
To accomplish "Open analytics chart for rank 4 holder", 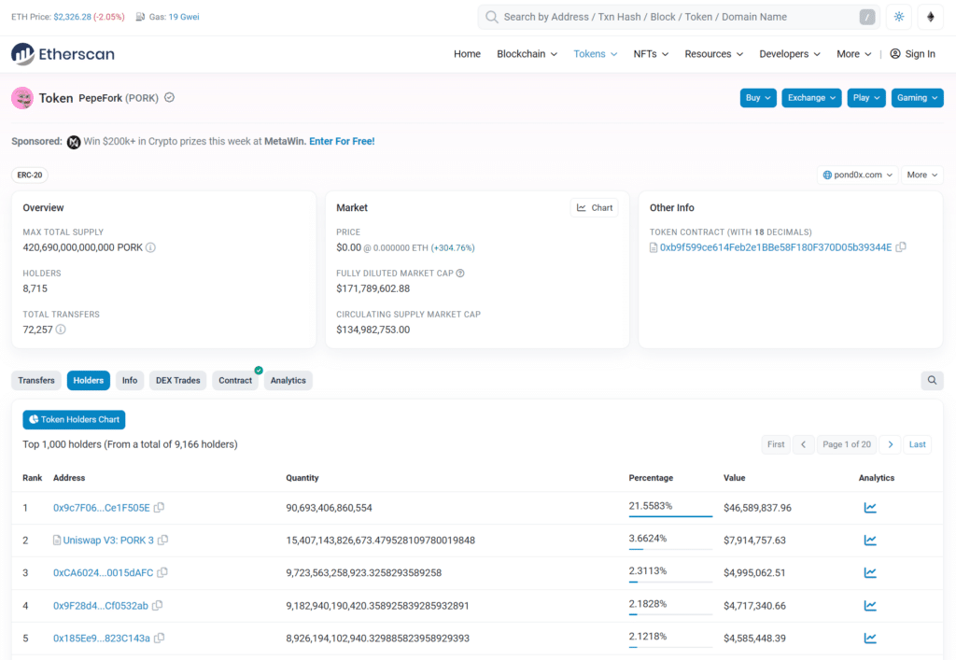I will [870, 606].
